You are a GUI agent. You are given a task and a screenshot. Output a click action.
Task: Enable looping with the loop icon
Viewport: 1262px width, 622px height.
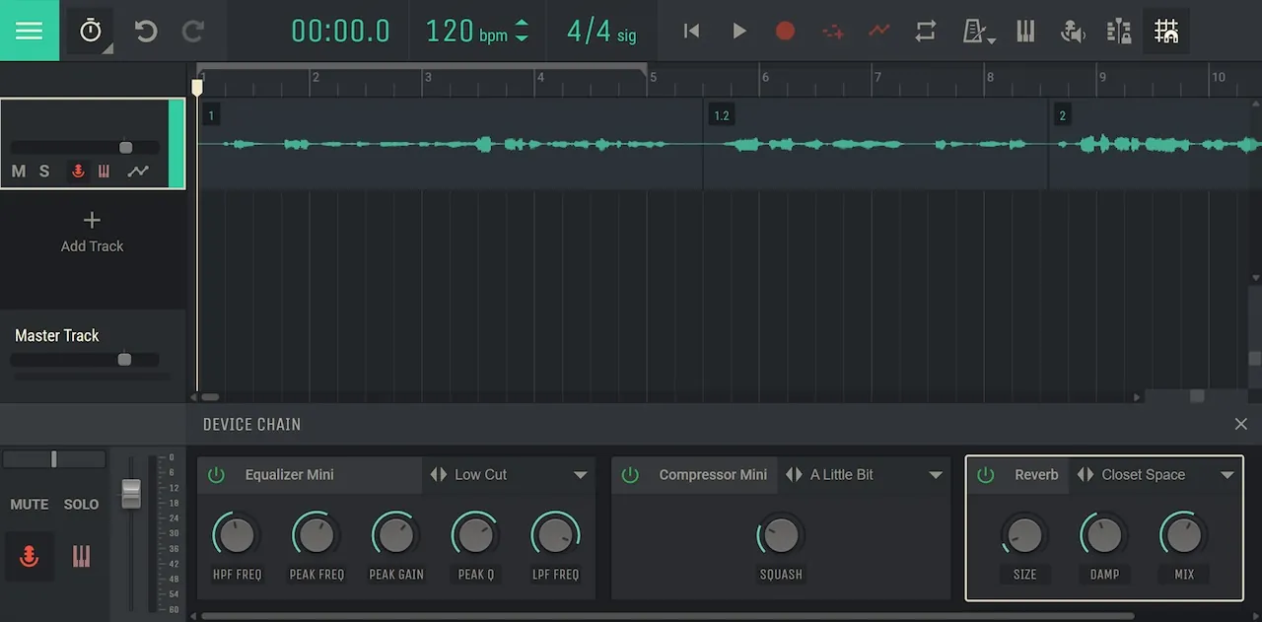925,31
